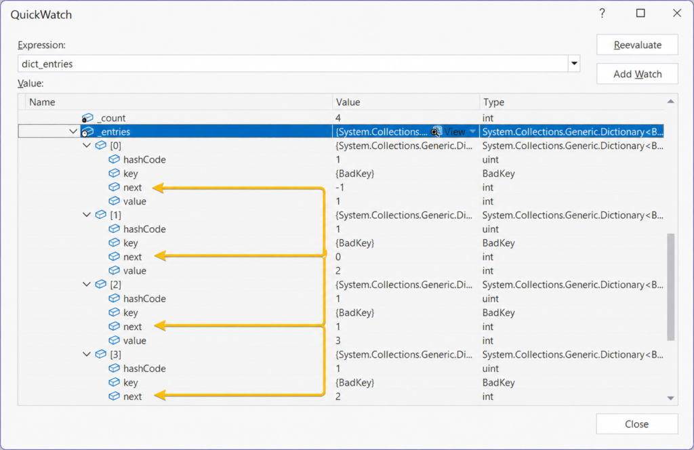Click the [0] entry object icon
The width and height of the screenshot is (694, 450).
pos(101,145)
